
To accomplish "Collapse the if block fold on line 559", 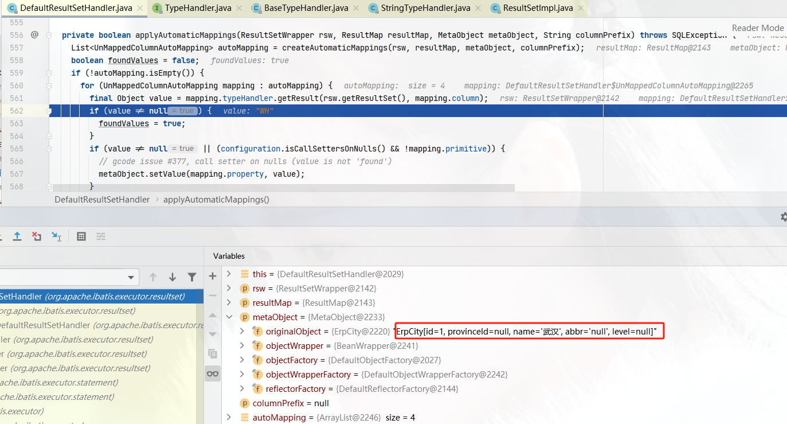I will click(49, 73).
